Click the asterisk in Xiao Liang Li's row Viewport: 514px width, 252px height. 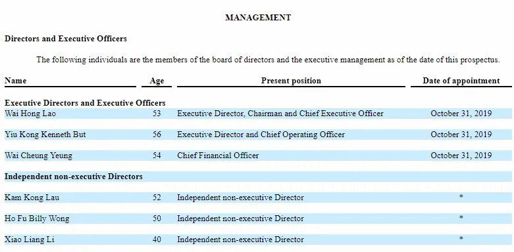[x=461, y=239]
